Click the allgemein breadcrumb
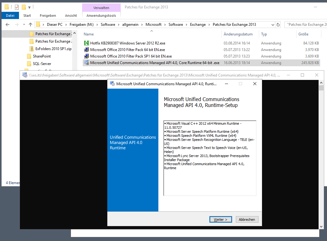Screen dimensions: 327x241 coord(130,25)
